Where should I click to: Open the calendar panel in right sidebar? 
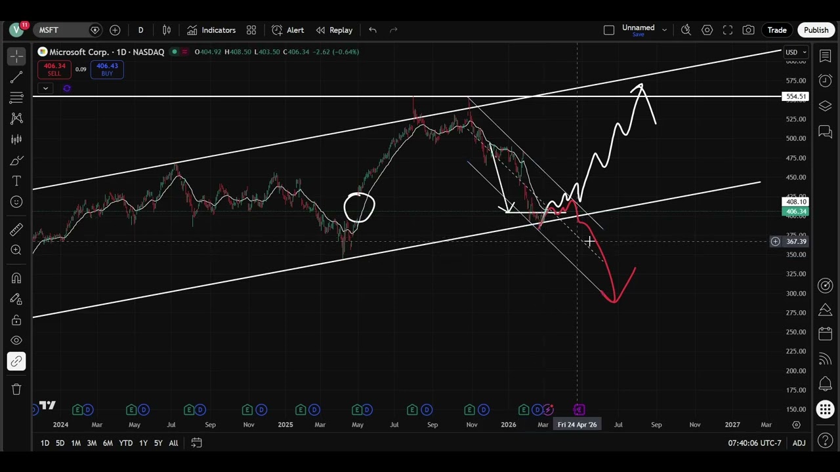coord(826,334)
